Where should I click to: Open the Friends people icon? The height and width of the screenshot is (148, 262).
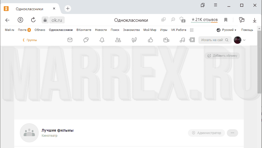tap(118, 40)
